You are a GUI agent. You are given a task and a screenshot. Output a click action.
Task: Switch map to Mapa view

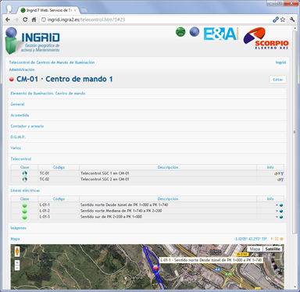[x=255, y=249]
